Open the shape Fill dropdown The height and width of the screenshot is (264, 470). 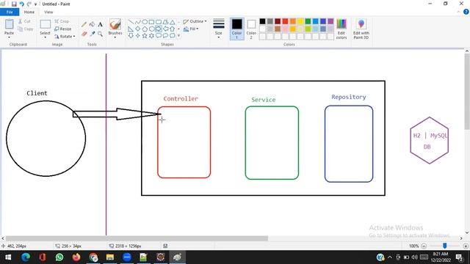click(191, 29)
